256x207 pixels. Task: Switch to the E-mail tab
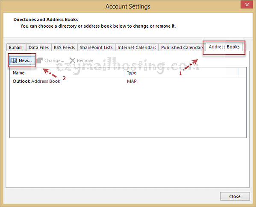(x=16, y=47)
